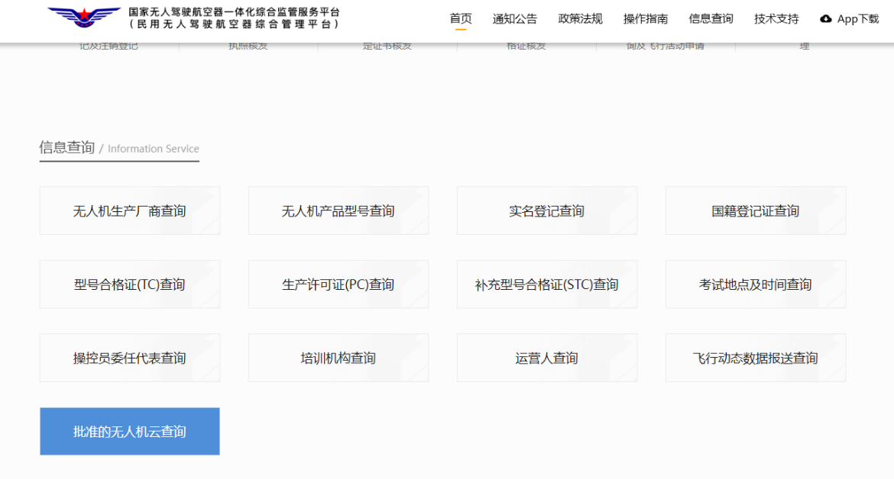This screenshot has height=479, width=894.
Task: Open 补充型号合格证(STC)查询
Action: [546, 285]
